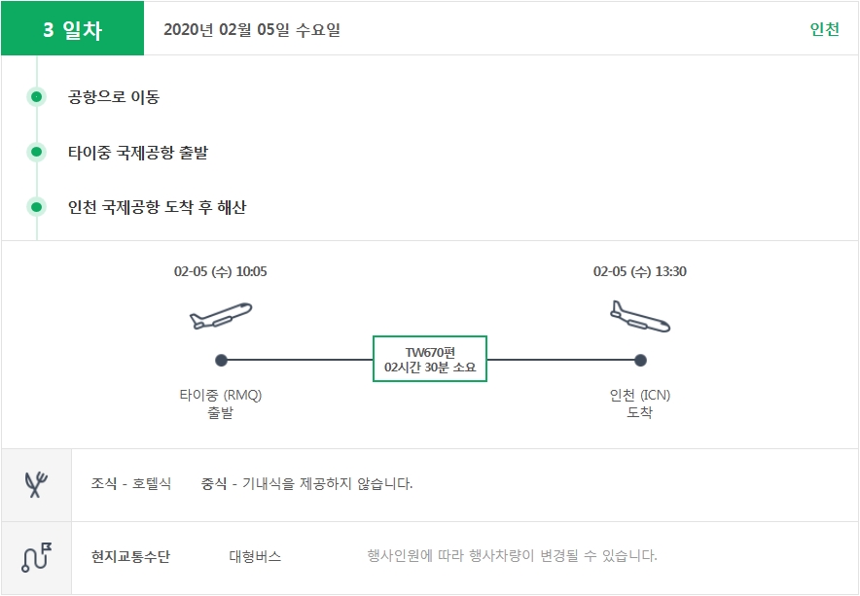Click the Taichung departure point dot

221,361
